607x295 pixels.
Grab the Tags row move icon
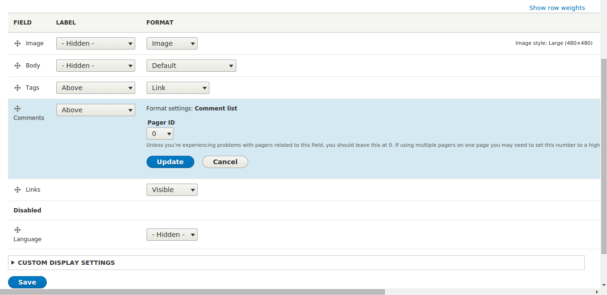[x=17, y=87]
